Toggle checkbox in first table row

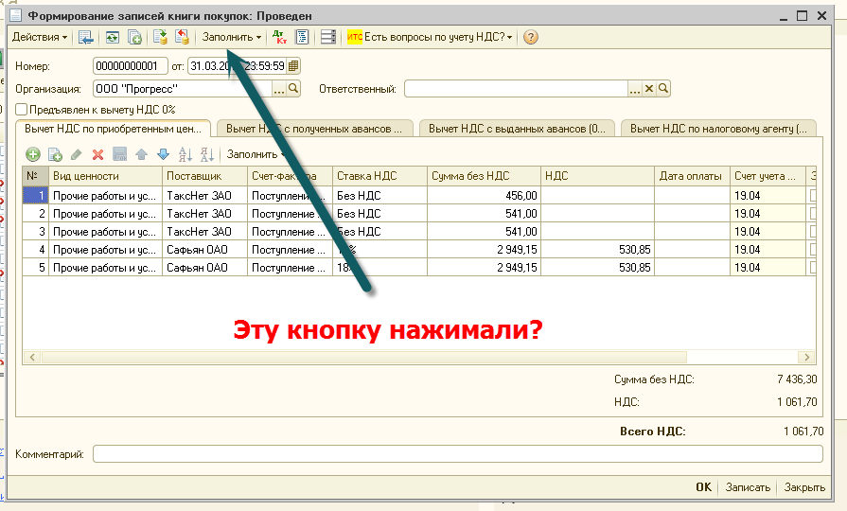[x=813, y=195]
